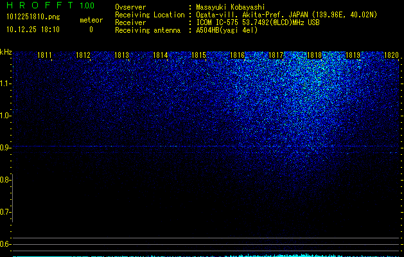Click the 0.6 kHz axis label
Screen dimensions: 404x257
point(4,244)
